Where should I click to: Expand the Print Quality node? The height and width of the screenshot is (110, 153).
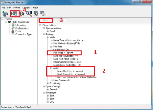[48, 83]
